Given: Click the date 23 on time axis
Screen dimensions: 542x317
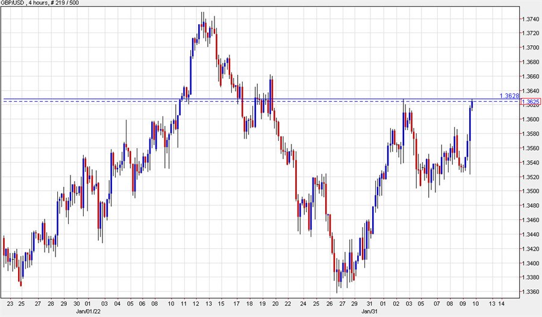Looking at the screenshot, I should tap(10, 304).
